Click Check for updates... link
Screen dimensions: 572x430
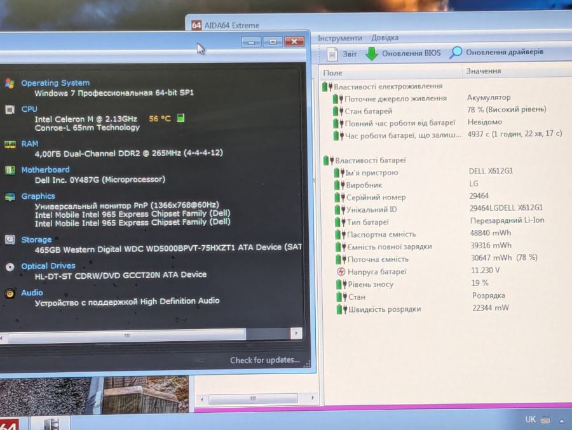click(265, 360)
